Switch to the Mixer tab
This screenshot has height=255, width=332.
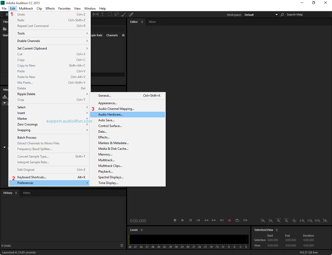153,22
